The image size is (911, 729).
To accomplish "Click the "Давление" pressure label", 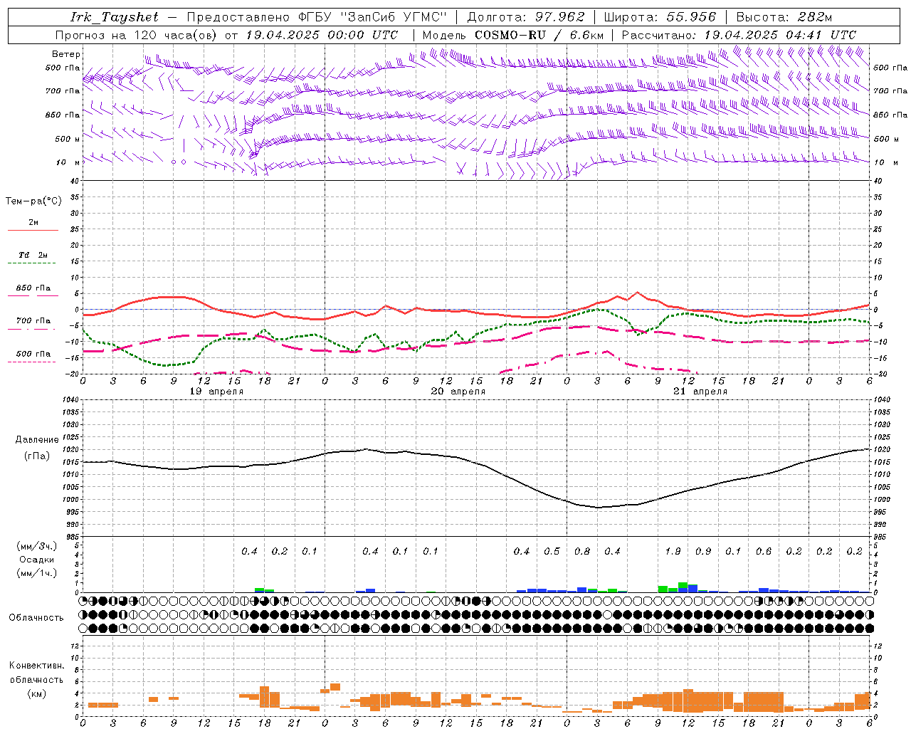I will coord(37,440).
